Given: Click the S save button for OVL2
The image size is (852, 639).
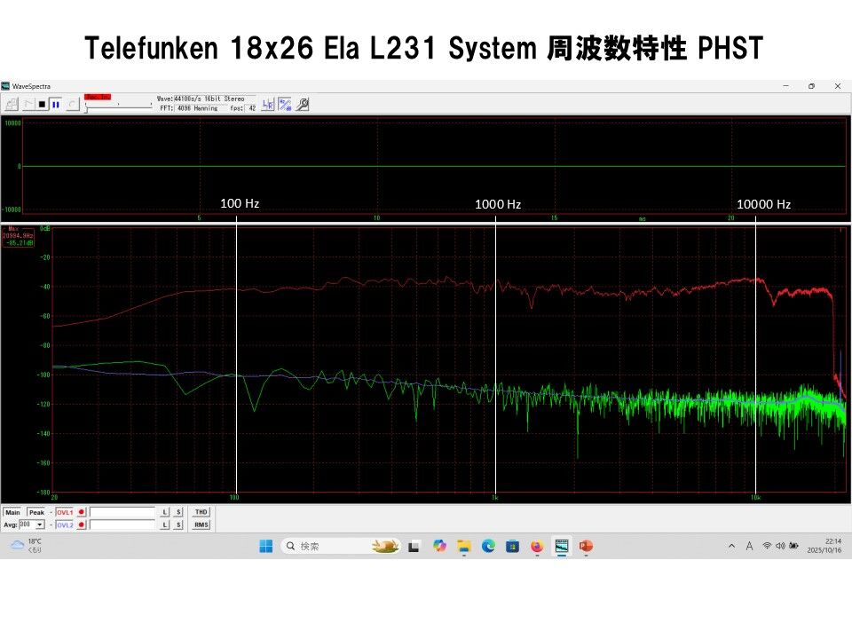Looking at the screenshot, I should [x=178, y=525].
